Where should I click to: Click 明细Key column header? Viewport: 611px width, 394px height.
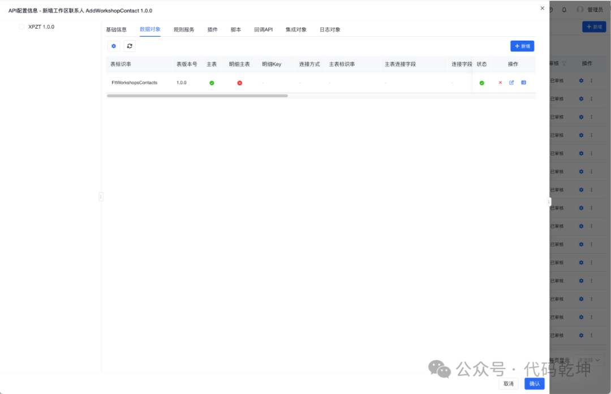point(272,64)
